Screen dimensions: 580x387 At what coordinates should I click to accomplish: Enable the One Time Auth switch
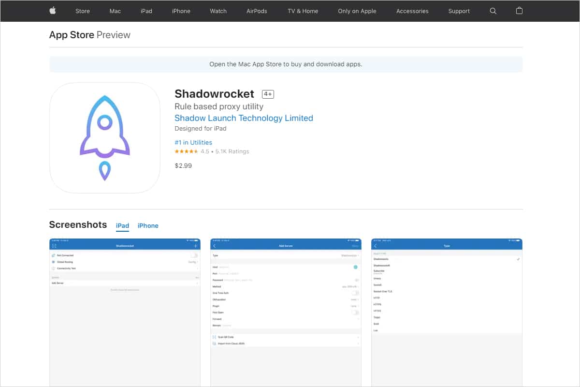(x=355, y=293)
